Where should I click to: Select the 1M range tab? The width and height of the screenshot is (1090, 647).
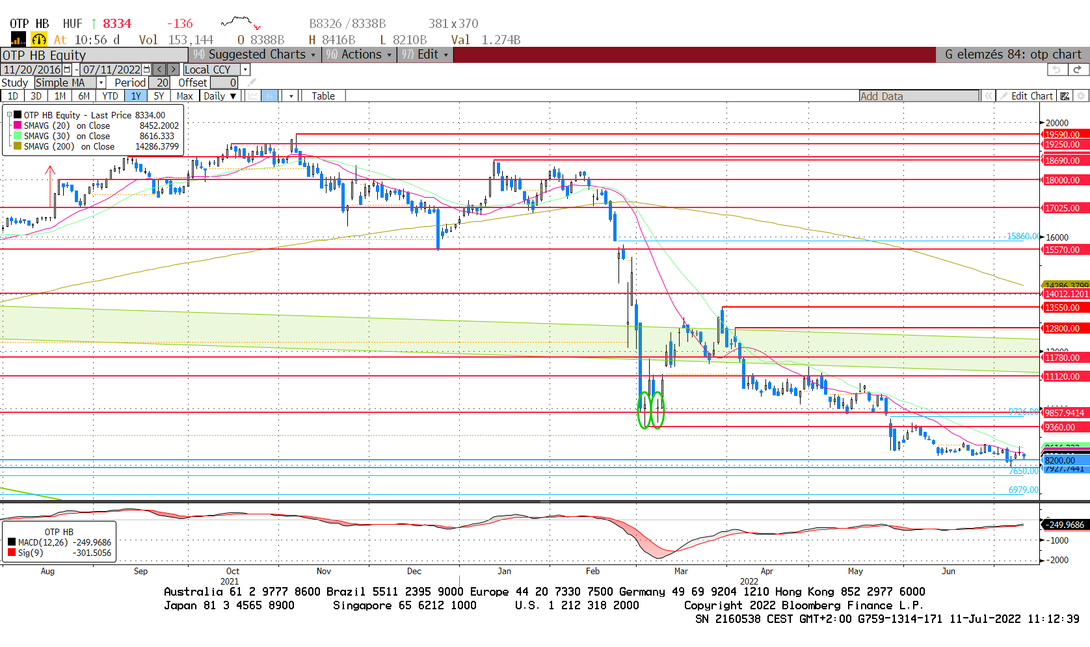pos(60,96)
